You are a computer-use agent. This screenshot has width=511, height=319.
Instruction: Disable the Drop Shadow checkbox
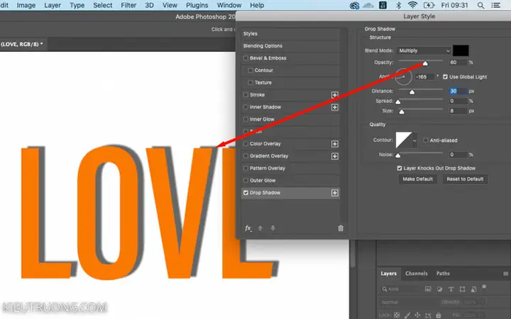click(246, 193)
